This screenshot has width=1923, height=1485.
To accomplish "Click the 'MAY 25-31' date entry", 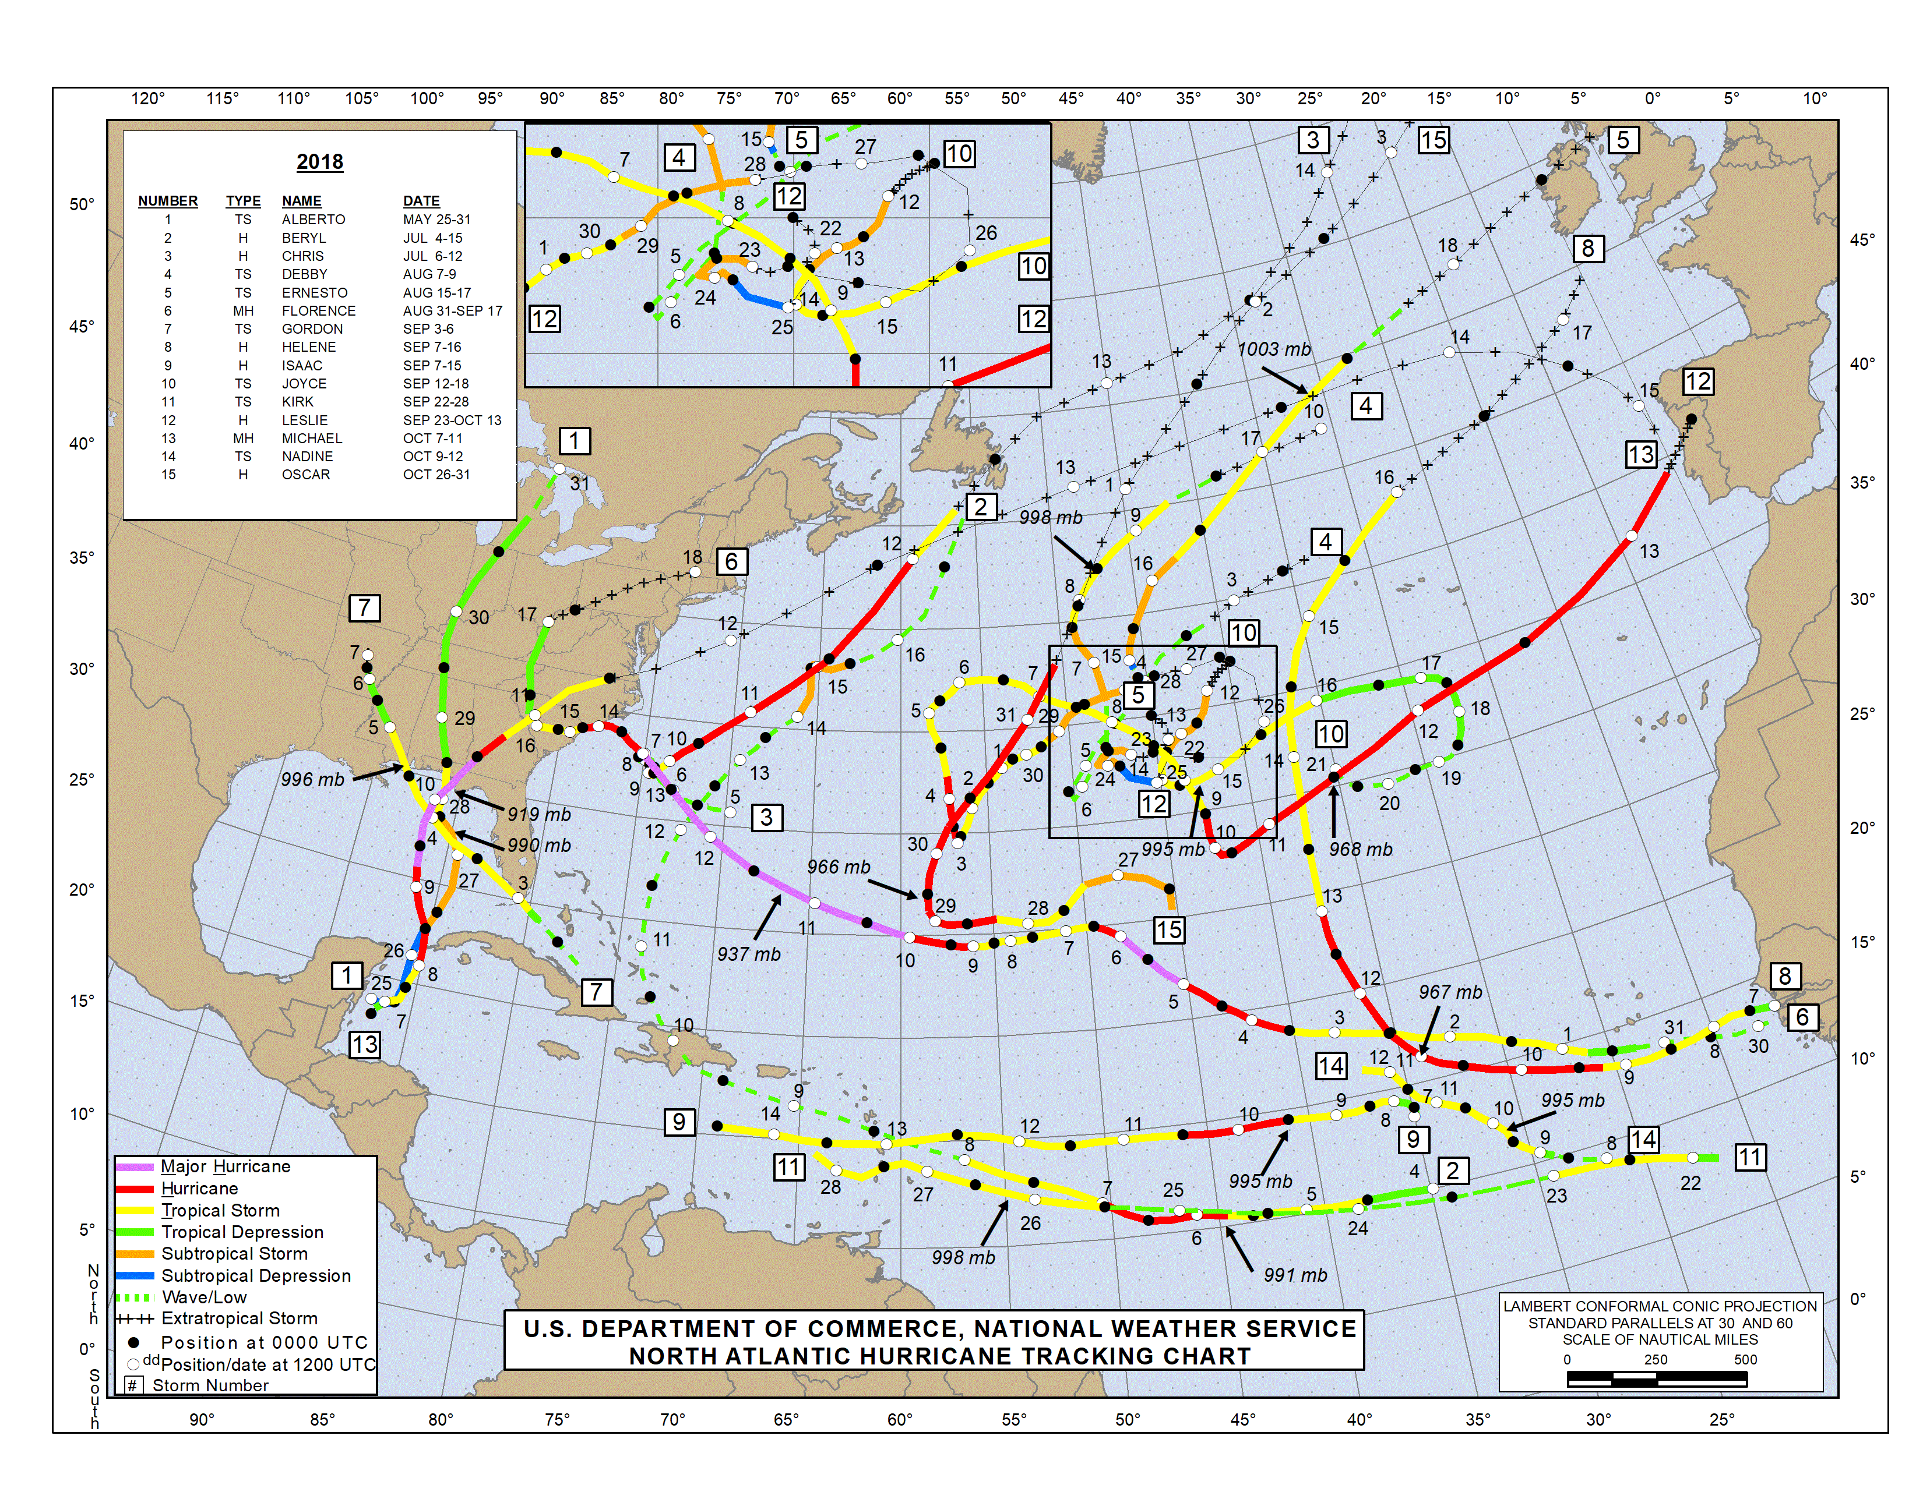I will [x=436, y=219].
